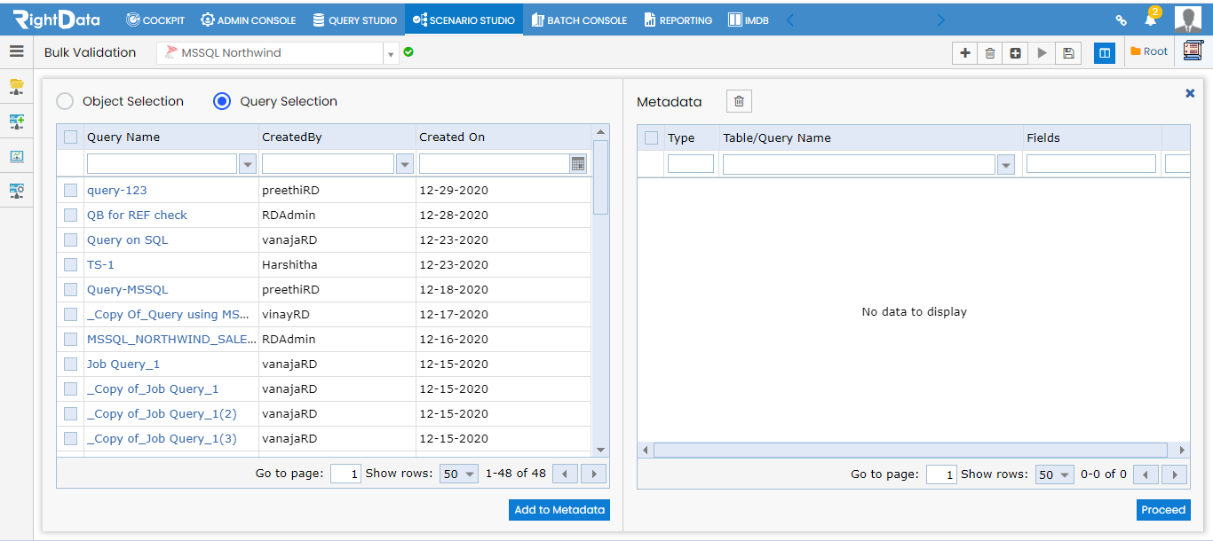Open the Show rows dropdown under query list
1213x541 pixels.
pos(459,474)
